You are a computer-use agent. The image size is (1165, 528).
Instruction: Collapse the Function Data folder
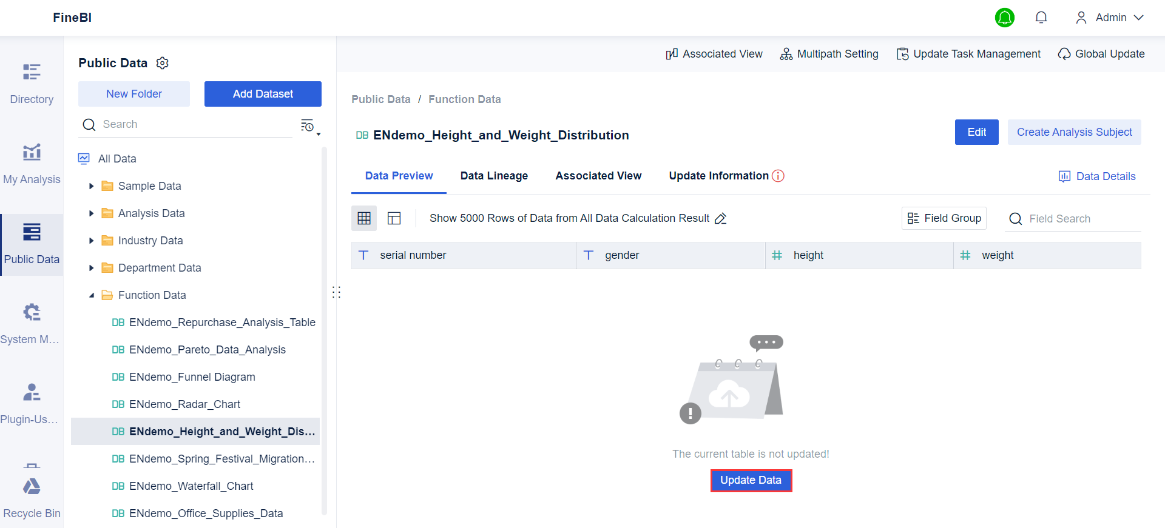(x=91, y=295)
